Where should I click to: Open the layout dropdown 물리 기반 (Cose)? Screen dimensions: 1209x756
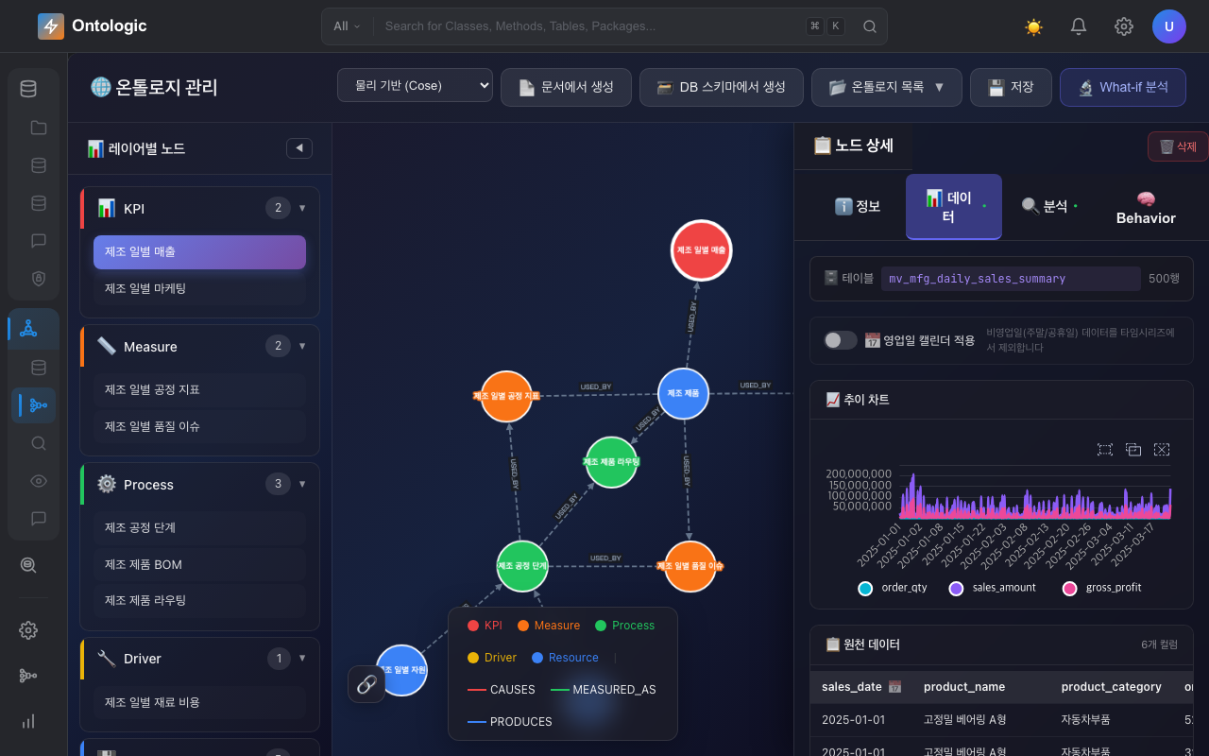415,86
